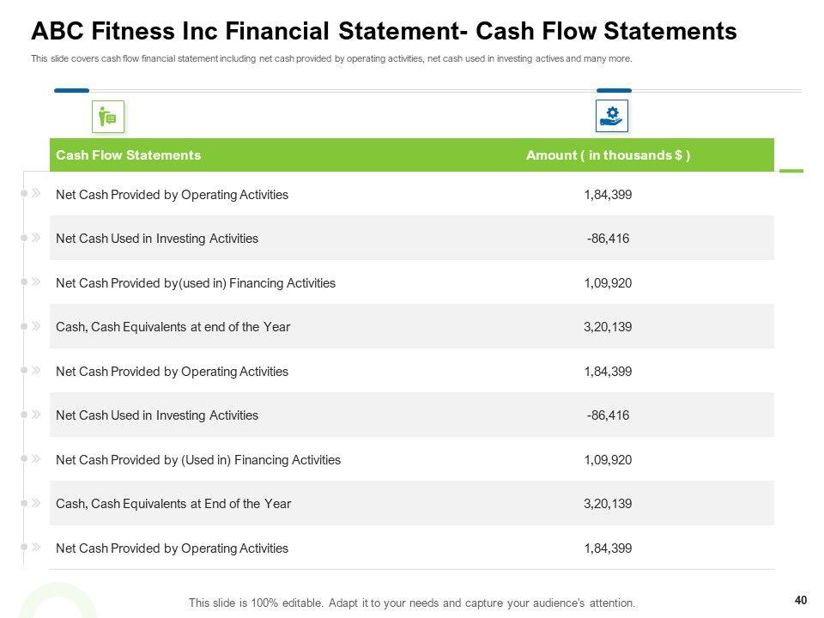Image resolution: width=824 pixels, height=618 pixels.
Task: Click the last 3,20,139 amount value
Action: [608, 504]
